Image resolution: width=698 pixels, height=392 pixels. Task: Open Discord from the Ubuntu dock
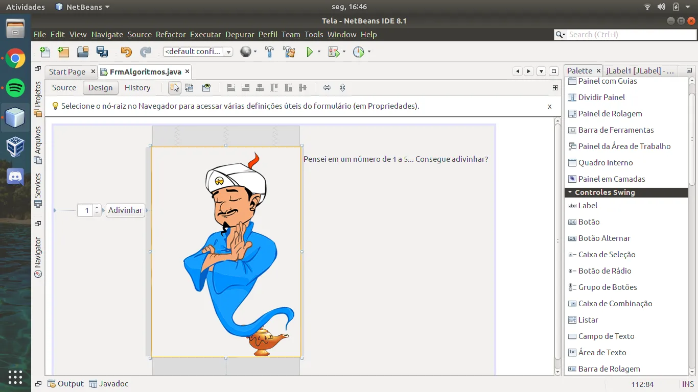[15, 177]
